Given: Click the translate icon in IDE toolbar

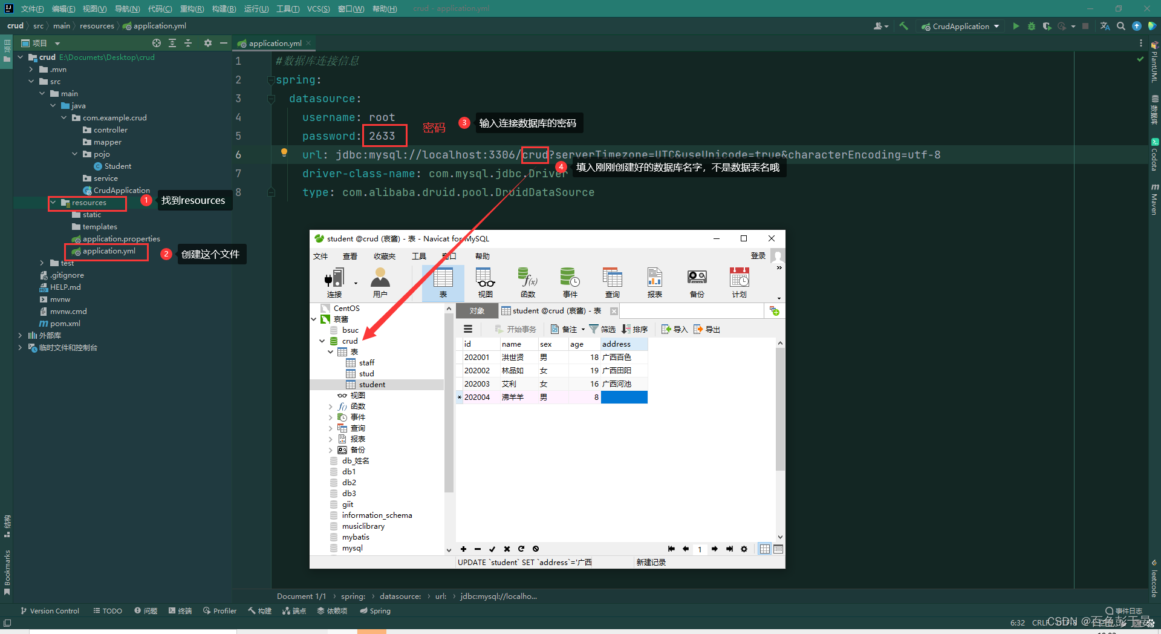Looking at the screenshot, I should click(1105, 26).
